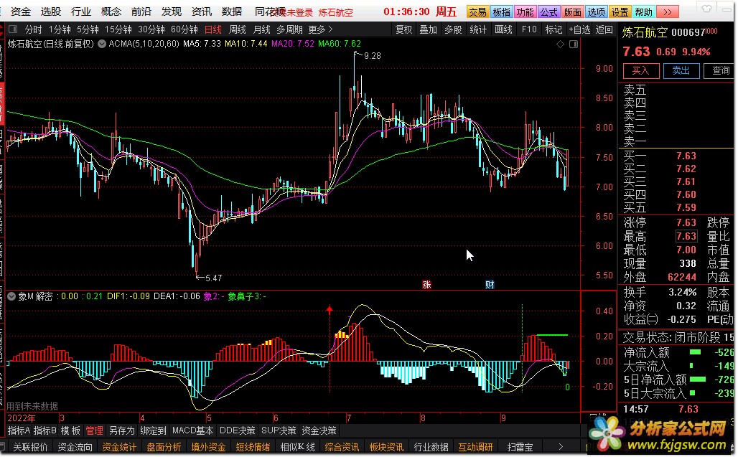Select 画线 drawing tool
The width and height of the screenshot is (738, 457).
[x=504, y=29]
